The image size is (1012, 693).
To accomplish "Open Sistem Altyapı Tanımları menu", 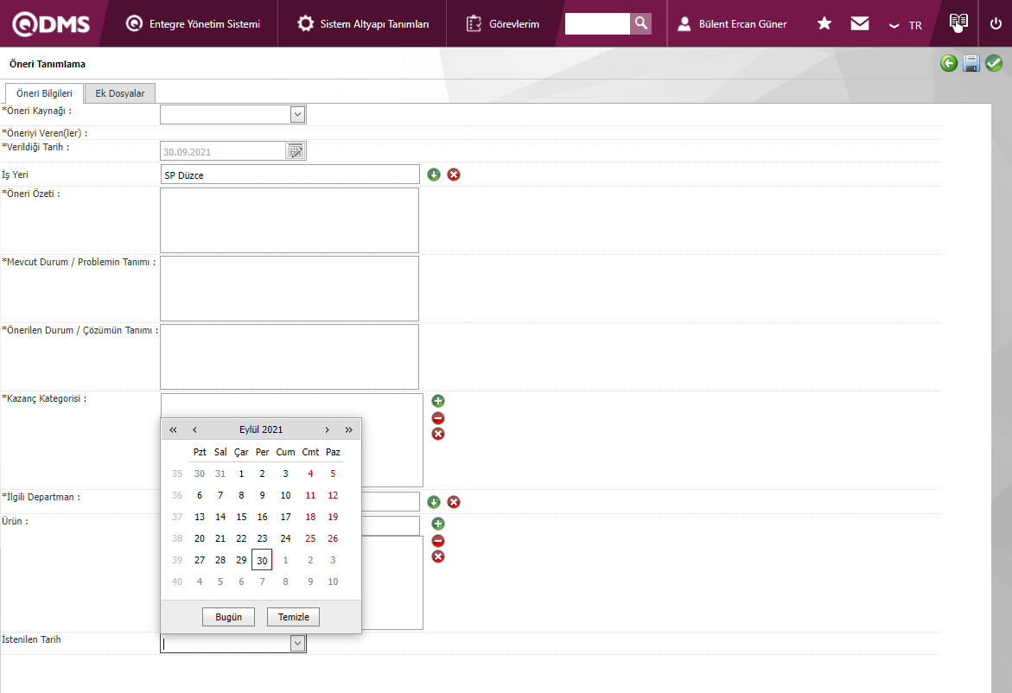I will (x=363, y=23).
